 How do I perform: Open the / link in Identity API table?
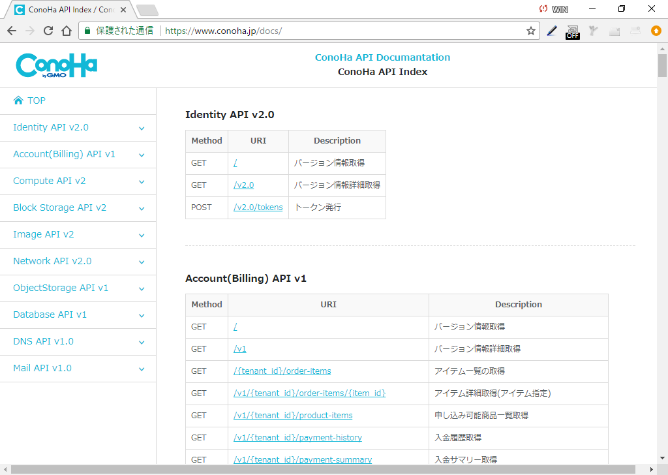pyautogui.click(x=235, y=163)
